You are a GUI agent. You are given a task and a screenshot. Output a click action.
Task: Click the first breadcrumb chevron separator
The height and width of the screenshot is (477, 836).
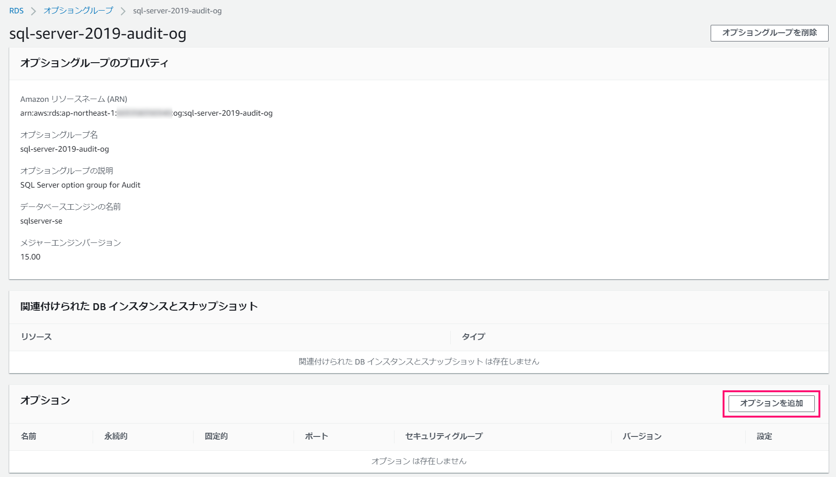(33, 10)
